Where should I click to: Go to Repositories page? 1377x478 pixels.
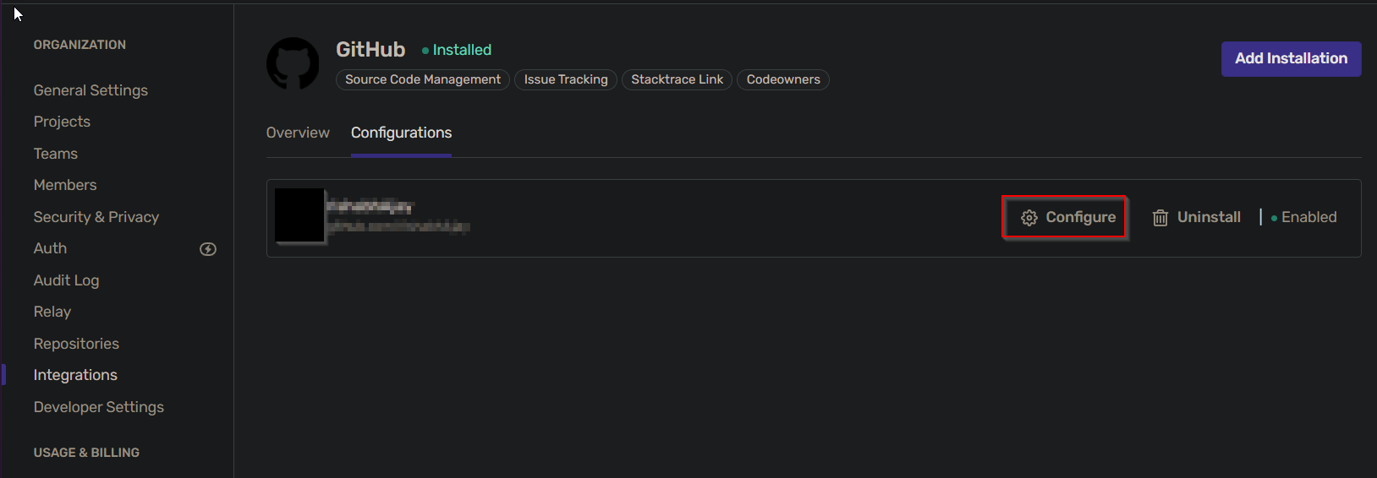pos(76,344)
